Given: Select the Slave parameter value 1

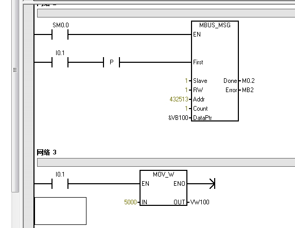Looking at the screenshot, I should (186, 81).
